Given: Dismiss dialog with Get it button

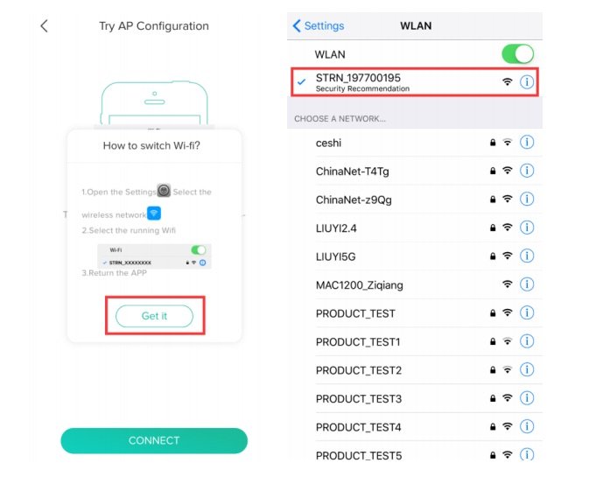Looking at the screenshot, I should tap(154, 316).
